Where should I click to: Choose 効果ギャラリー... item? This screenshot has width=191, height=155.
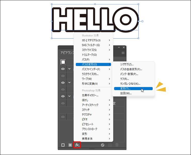pos(93,95)
